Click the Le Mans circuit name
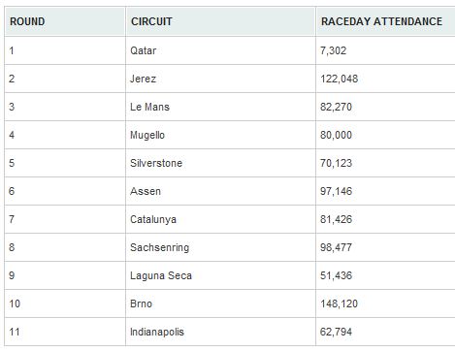 point(149,107)
